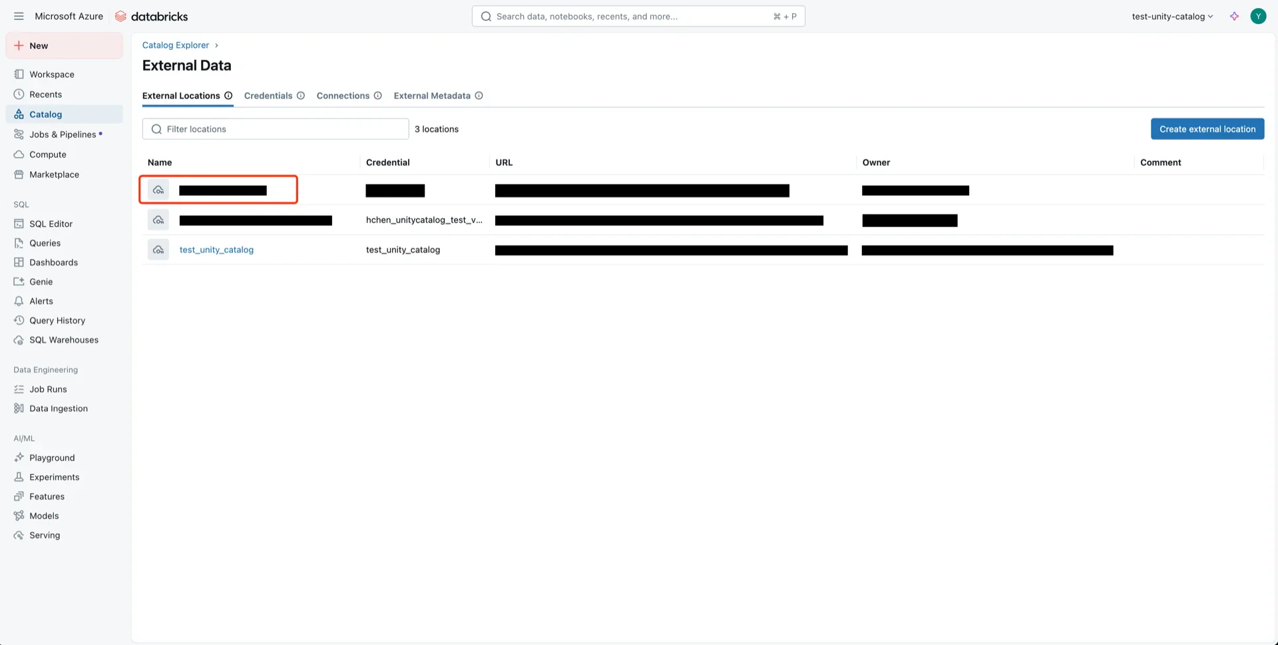Open the Databricks Assistant sparkle icon
This screenshot has height=645, width=1278.
[1234, 16]
